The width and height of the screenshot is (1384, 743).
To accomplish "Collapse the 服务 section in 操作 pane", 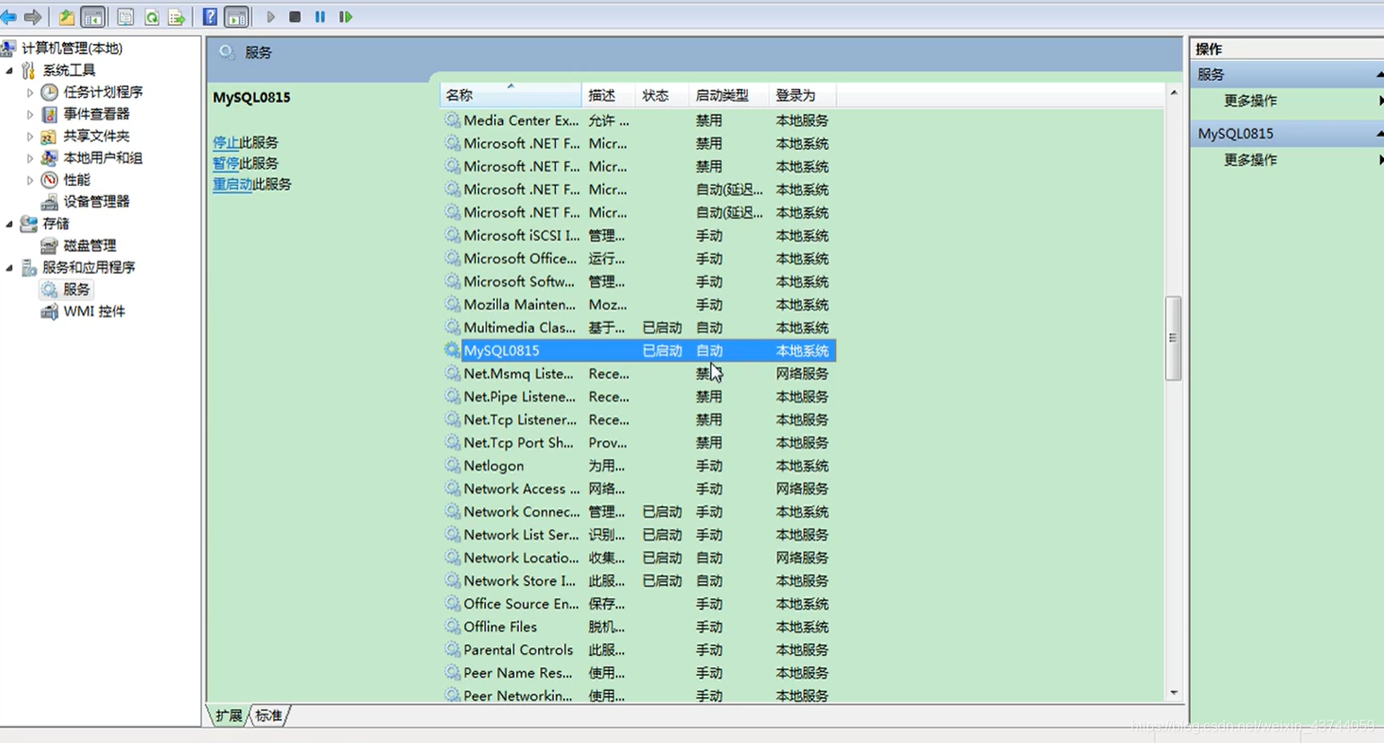I will pyautogui.click(x=1380, y=75).
